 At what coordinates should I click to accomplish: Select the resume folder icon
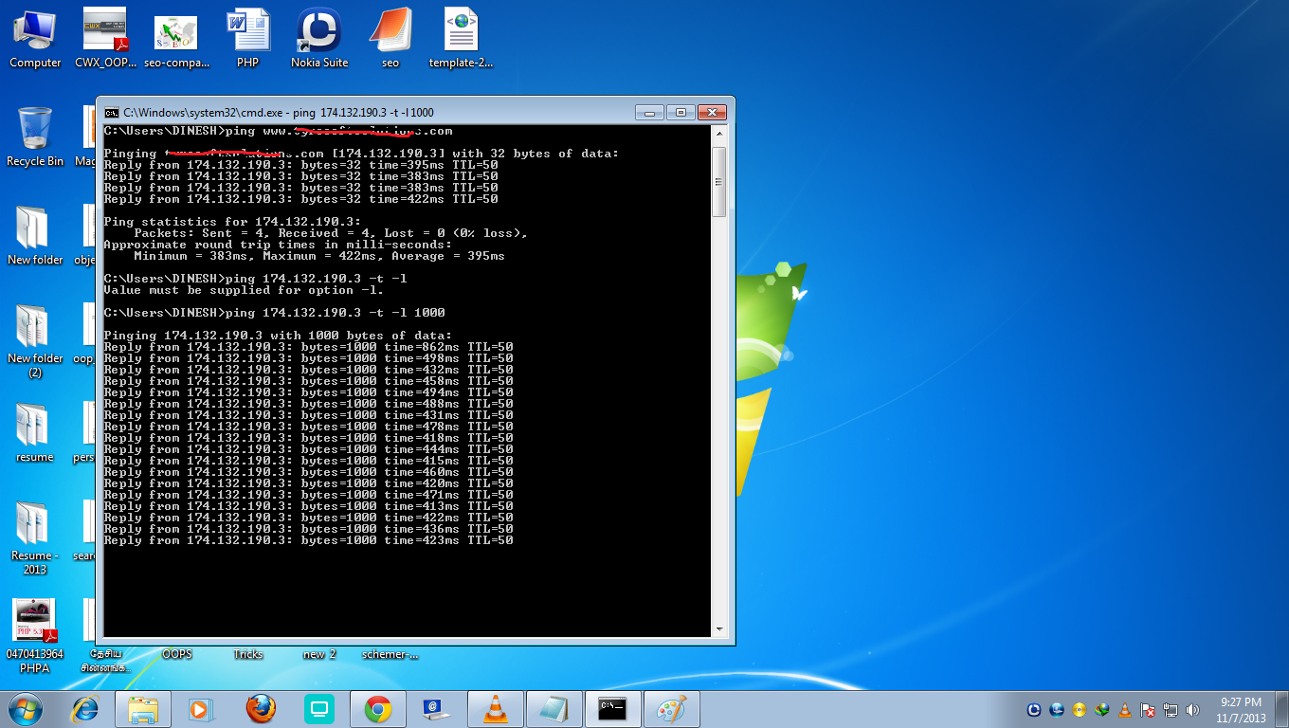point(35,433)
